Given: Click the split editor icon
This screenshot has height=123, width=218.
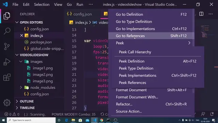Looking at the screenshot, I should [201, 14].
